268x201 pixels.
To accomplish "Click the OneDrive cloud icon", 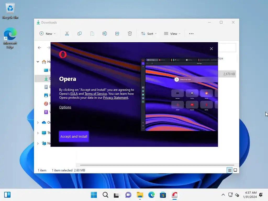I will click(x=44, y=122).
